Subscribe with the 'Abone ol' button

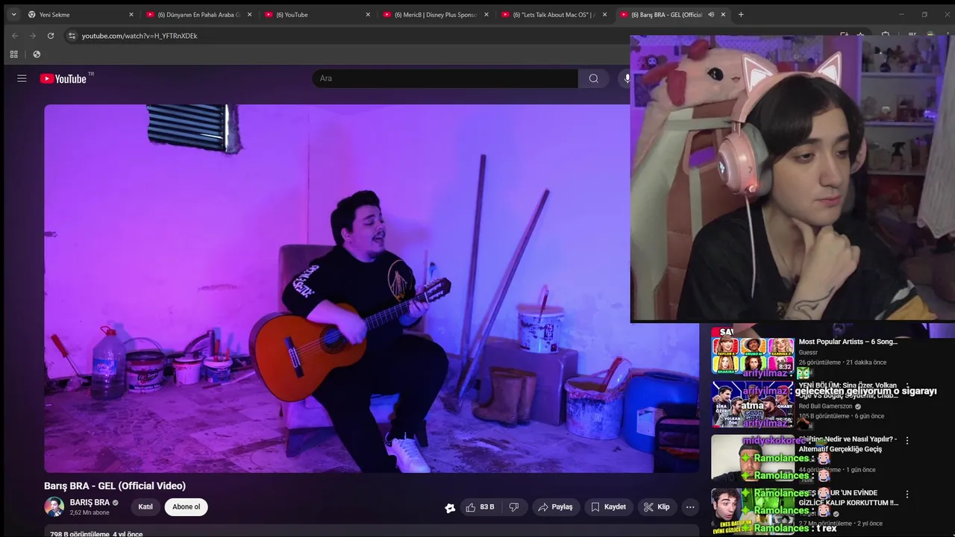coord(187,507)
